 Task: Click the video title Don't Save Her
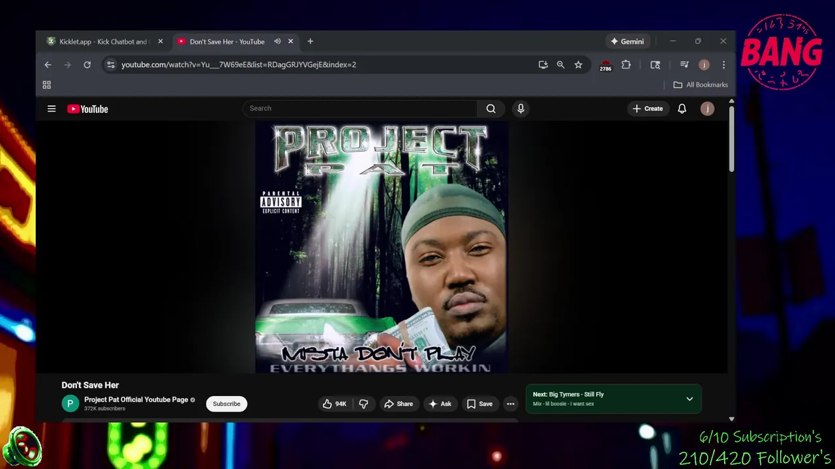90,385
